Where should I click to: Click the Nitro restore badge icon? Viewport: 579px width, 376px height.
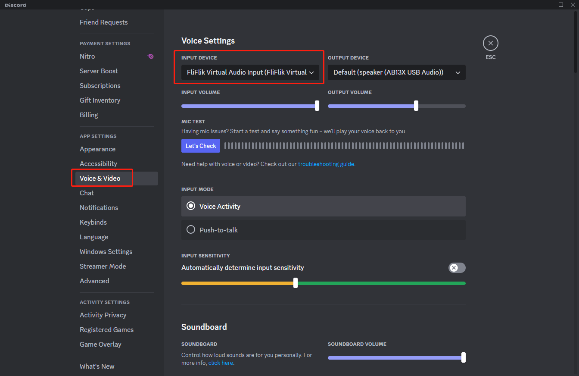point(150,56)
